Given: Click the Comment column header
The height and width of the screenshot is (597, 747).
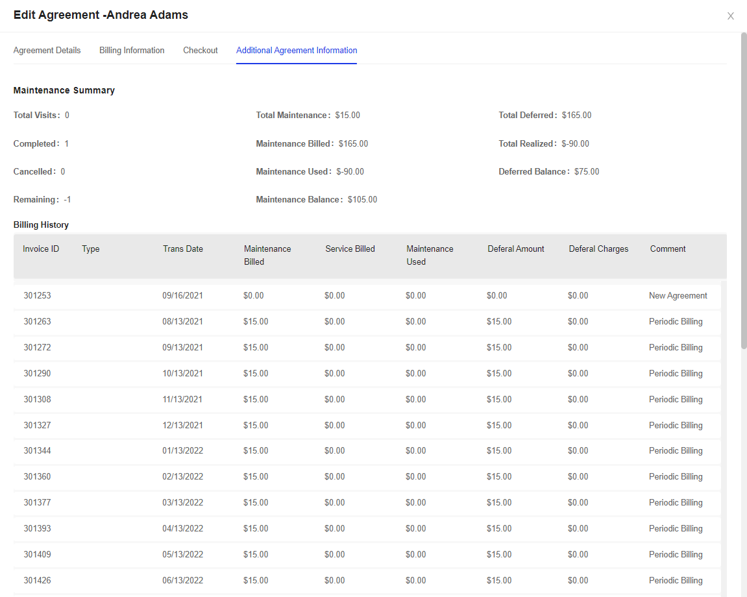Looking at the screenshot, I should point(667,249).
